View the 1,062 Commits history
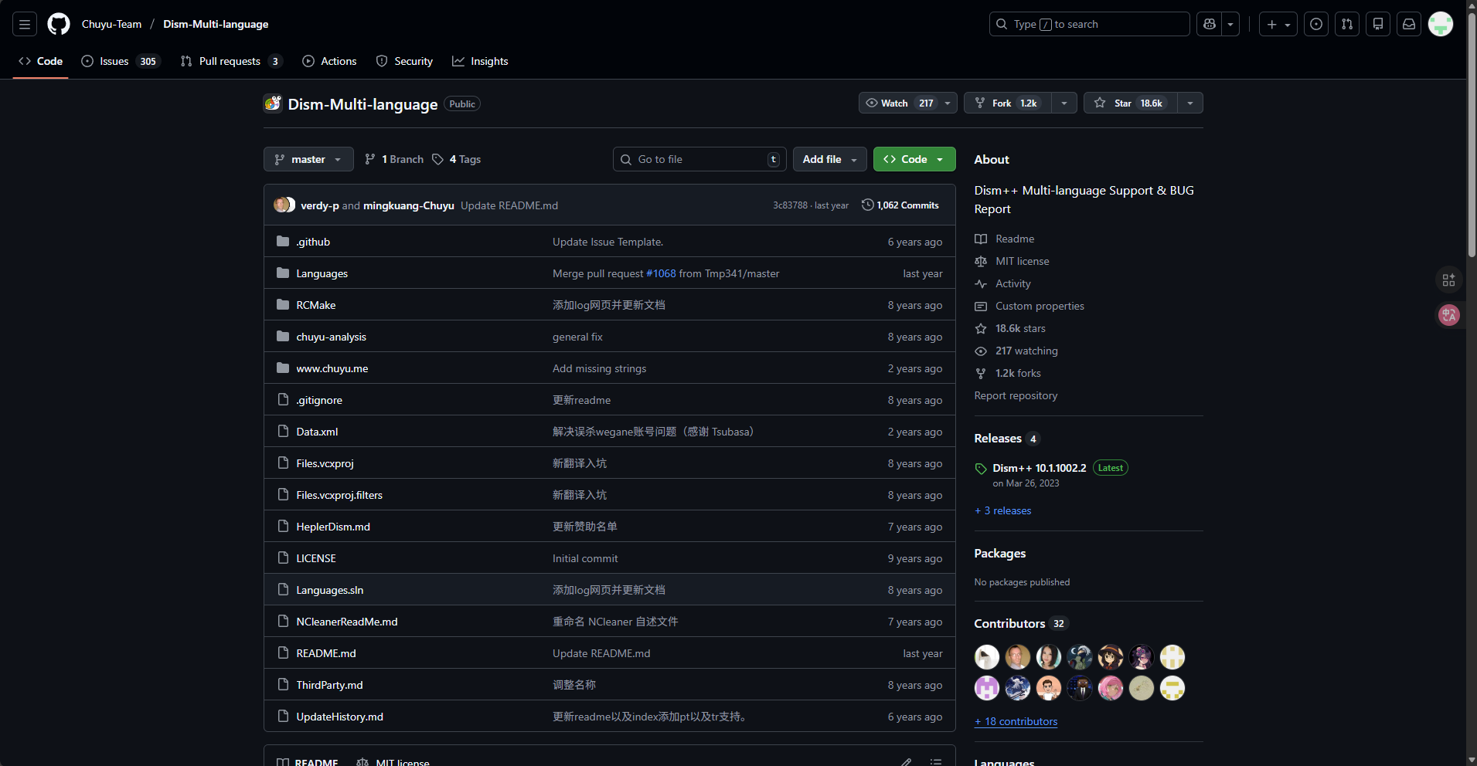 [x=900, y=205]
